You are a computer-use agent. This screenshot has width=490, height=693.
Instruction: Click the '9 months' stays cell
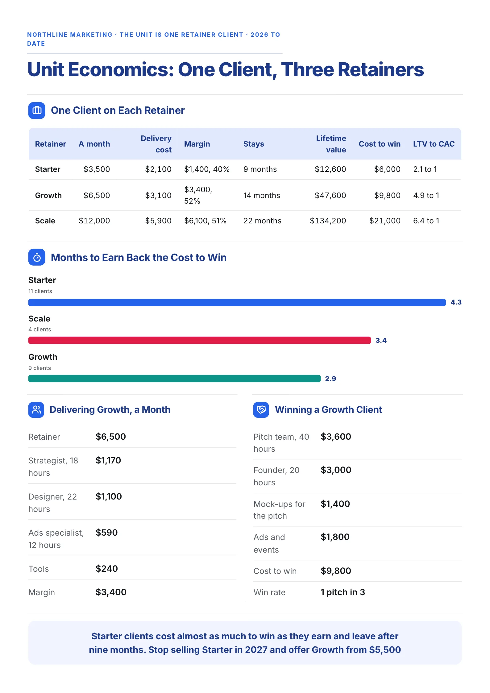(260, 169)
